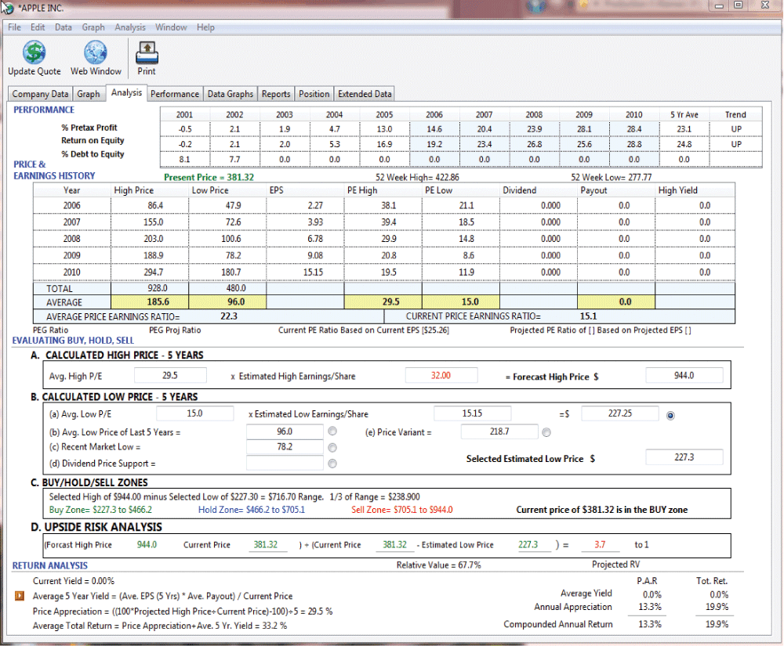
Task: Maximize the Apple Inc. window
Action: [x=738, y=5]
